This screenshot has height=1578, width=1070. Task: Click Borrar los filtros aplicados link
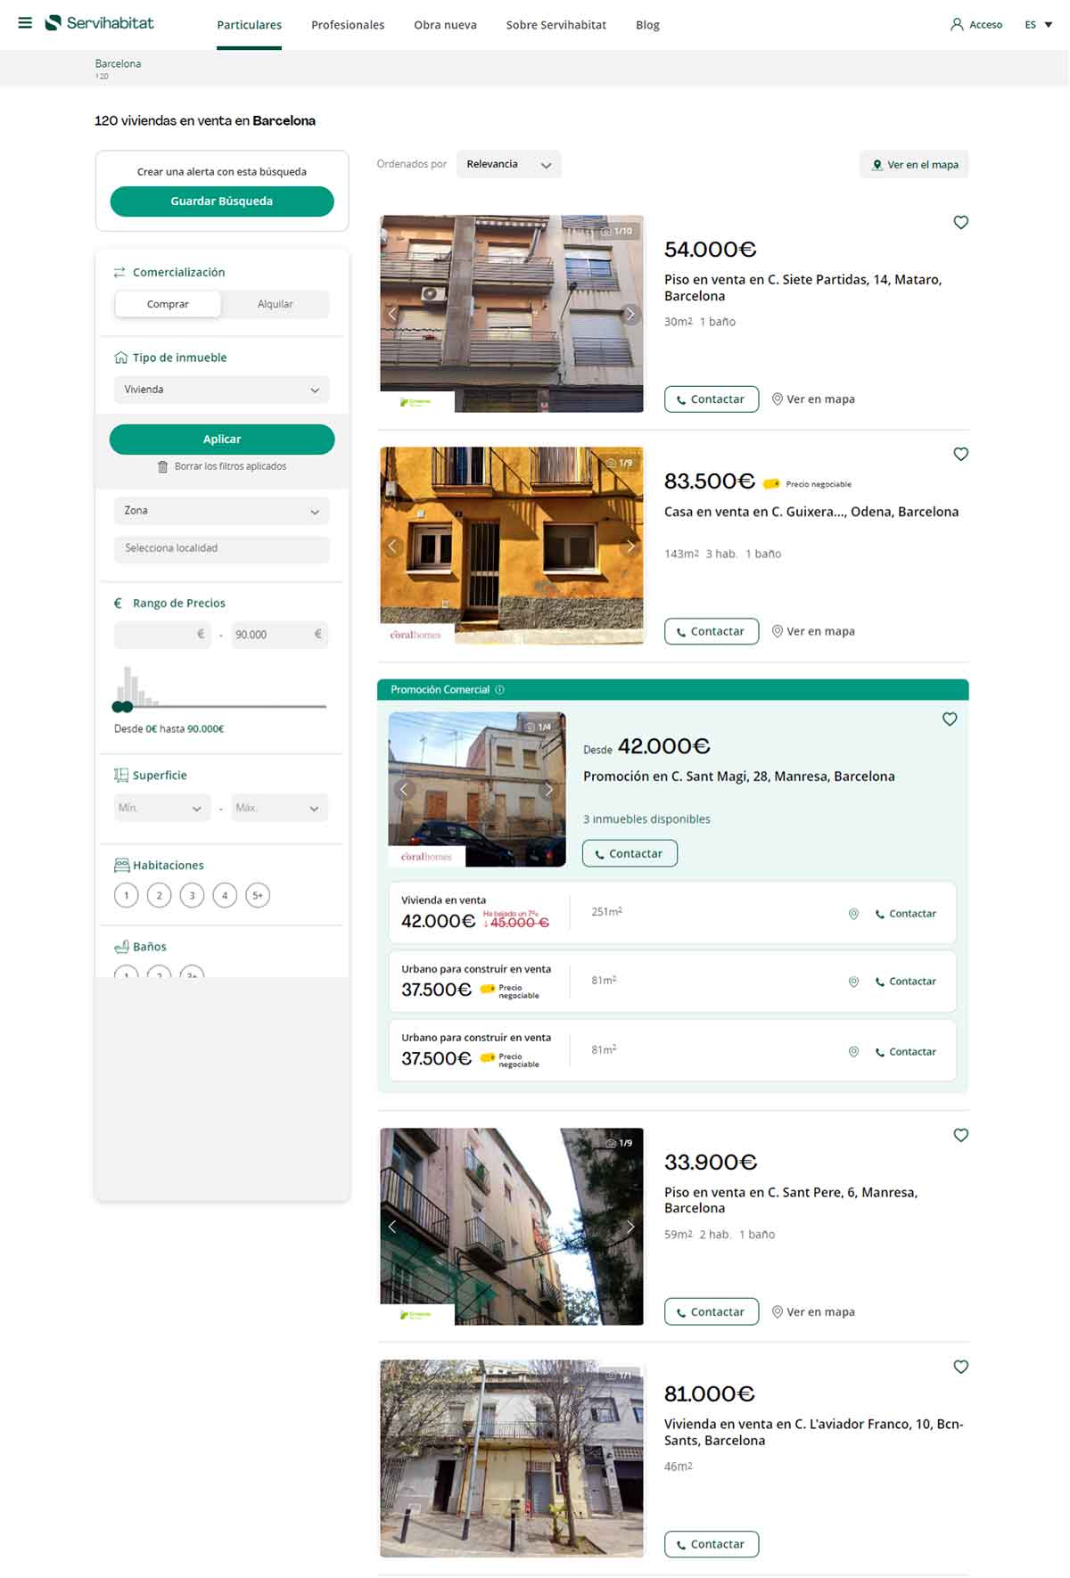[x=222, y=466]
